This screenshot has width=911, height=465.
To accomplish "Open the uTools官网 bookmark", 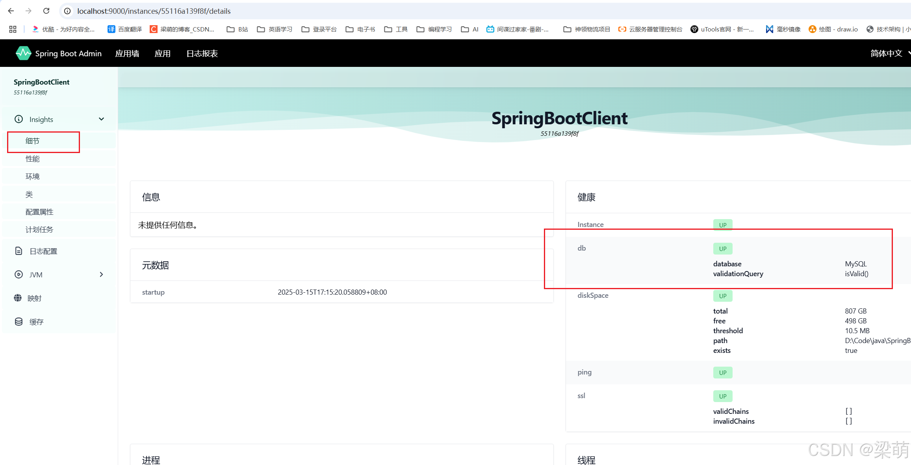I will (x=722, y=29).
